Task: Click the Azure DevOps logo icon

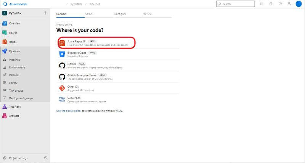Action: pos(5,4)
